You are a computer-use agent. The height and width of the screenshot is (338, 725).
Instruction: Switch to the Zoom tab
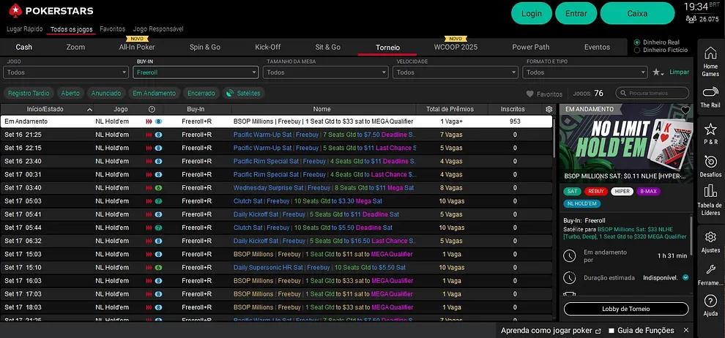coord(75,47)
